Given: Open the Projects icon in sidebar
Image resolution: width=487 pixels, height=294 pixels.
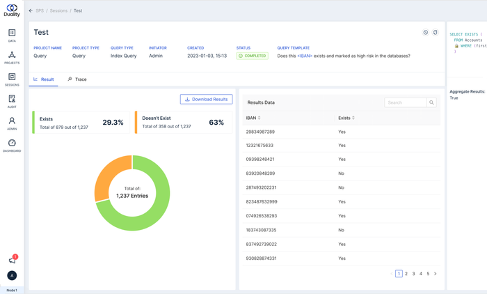Looking at the screenshot, I should [x=12, y=57].
